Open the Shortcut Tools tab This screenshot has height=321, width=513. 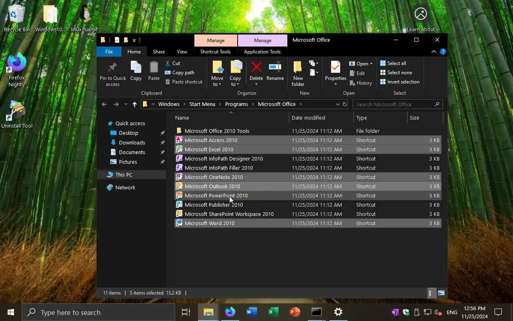[216, 52]
